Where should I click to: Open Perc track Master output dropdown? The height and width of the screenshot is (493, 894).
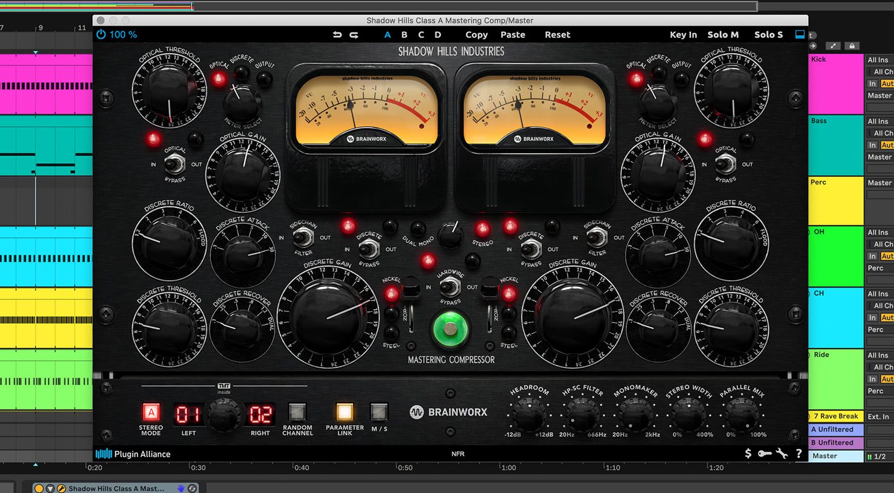tap(880, 183)
